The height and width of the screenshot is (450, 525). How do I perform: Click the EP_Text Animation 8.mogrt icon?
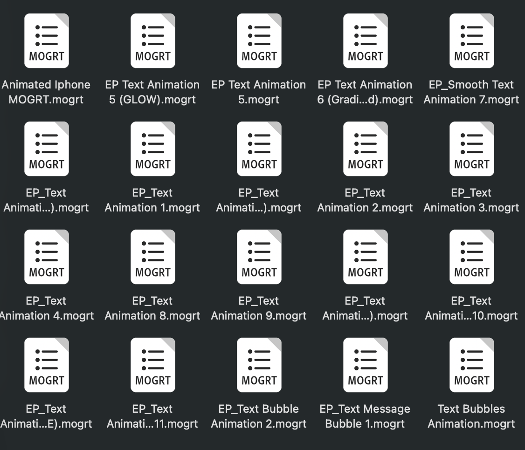tap(153, 257)
